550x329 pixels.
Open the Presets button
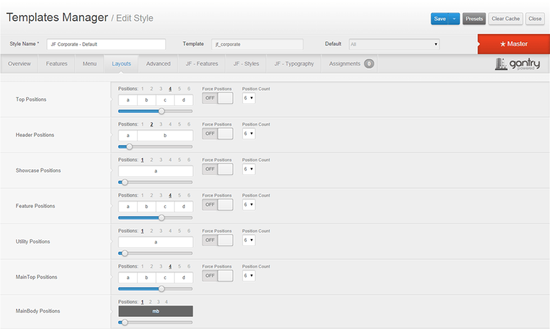click(x=474, y=19)
